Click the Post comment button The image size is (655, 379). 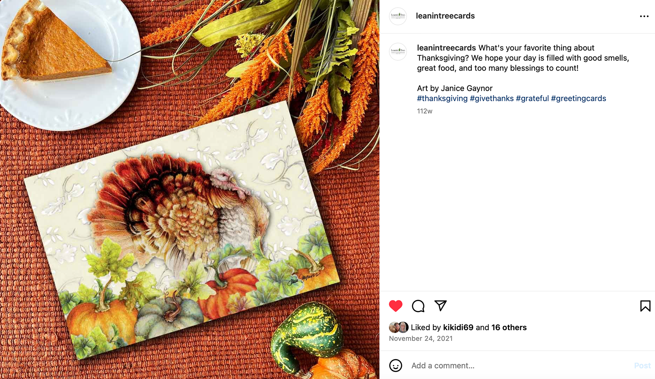pos(642,366)
